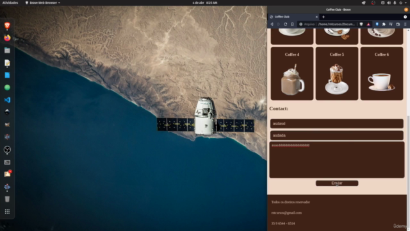Click the Coffee 6 card
410x231 pixels.
click(382, 74)
